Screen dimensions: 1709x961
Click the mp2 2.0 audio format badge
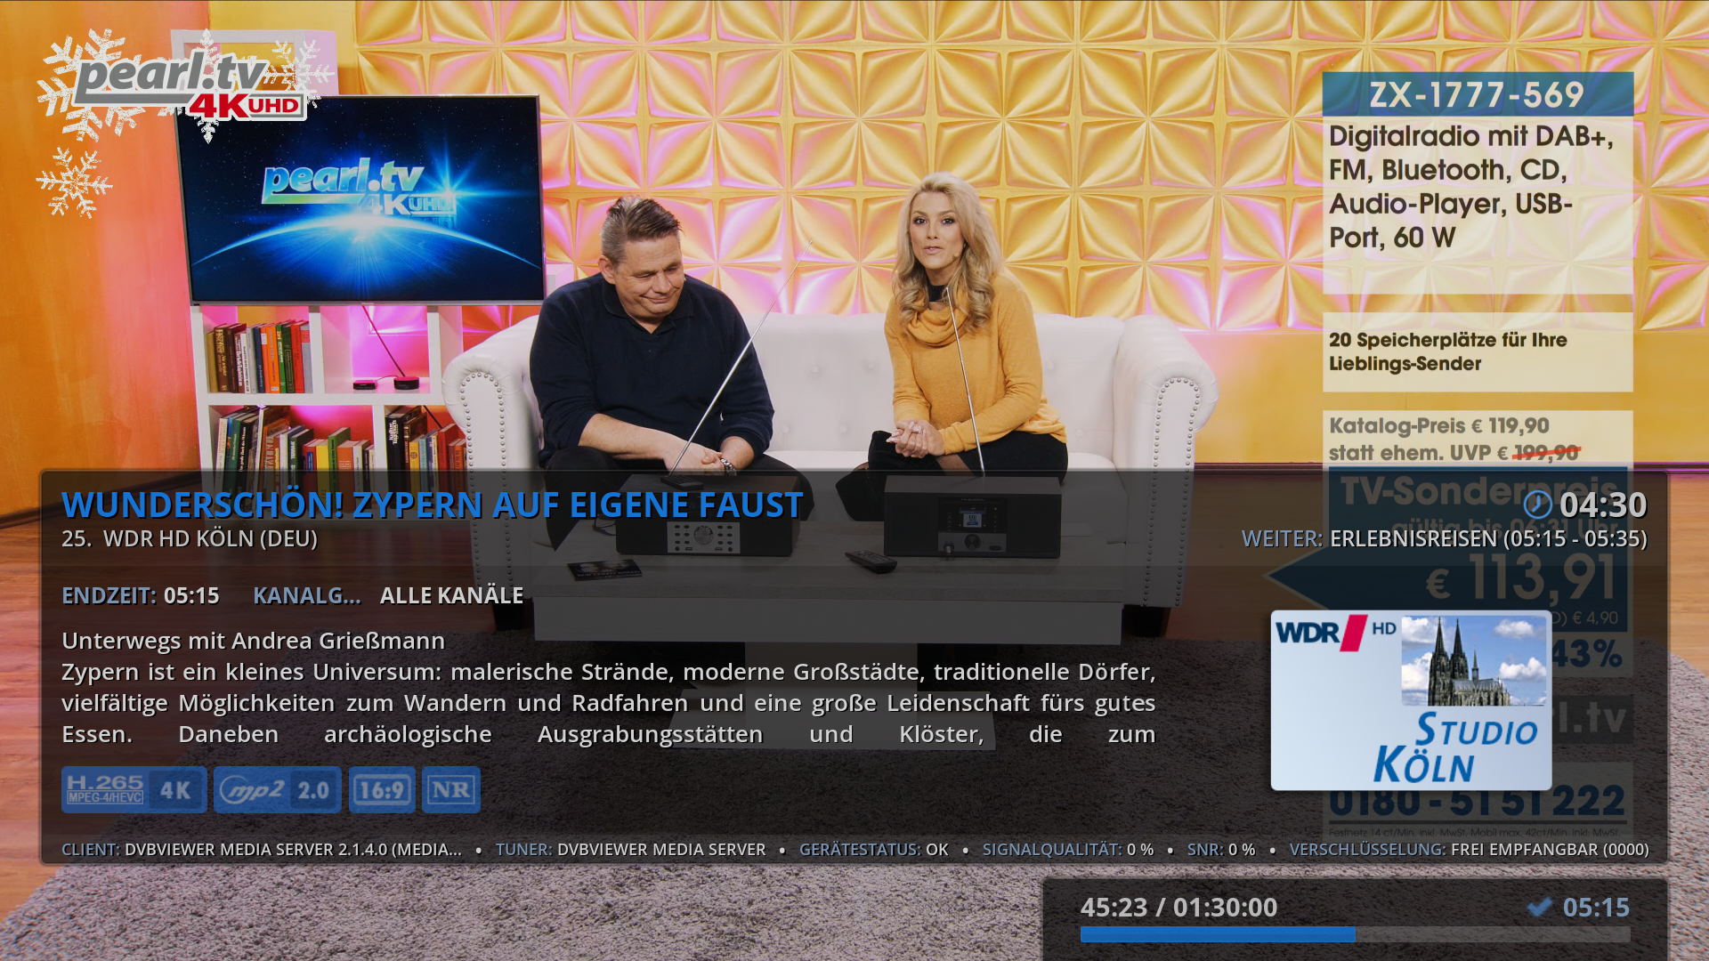point(278,789)
